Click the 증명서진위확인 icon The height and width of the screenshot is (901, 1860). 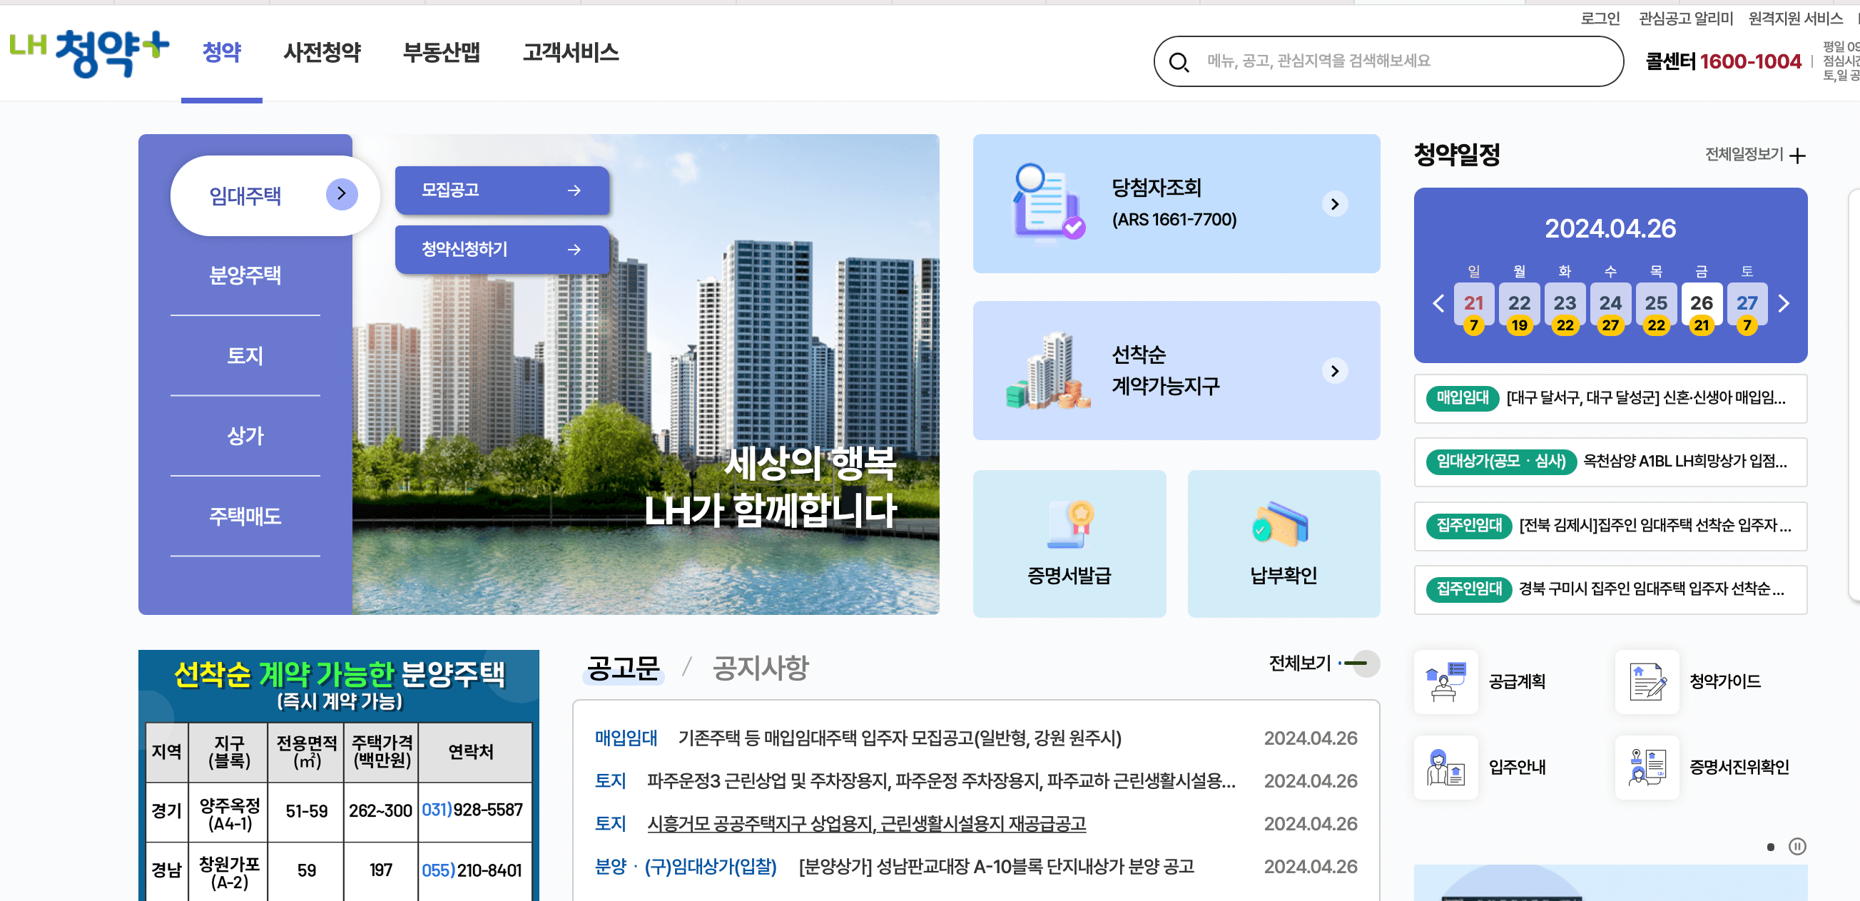1646,767
